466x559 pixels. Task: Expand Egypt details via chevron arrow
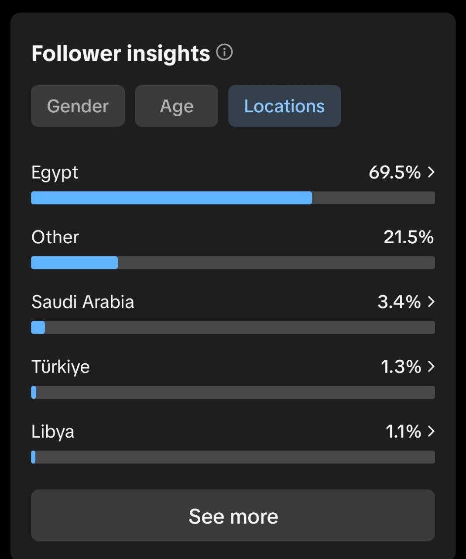[x=431, y=172]
